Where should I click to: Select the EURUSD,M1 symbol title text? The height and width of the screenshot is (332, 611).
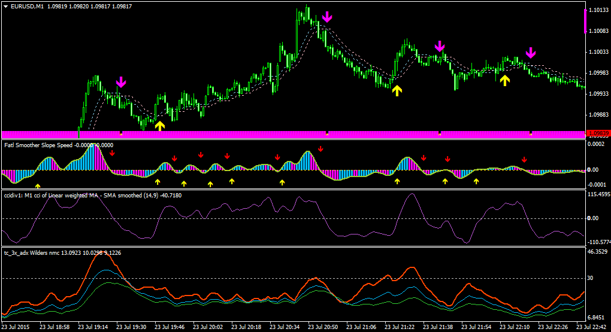(x=28, y=7)
